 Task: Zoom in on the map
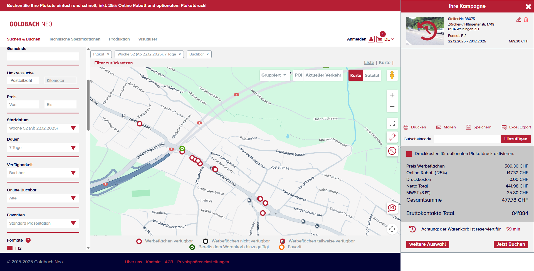pos(392,95)
